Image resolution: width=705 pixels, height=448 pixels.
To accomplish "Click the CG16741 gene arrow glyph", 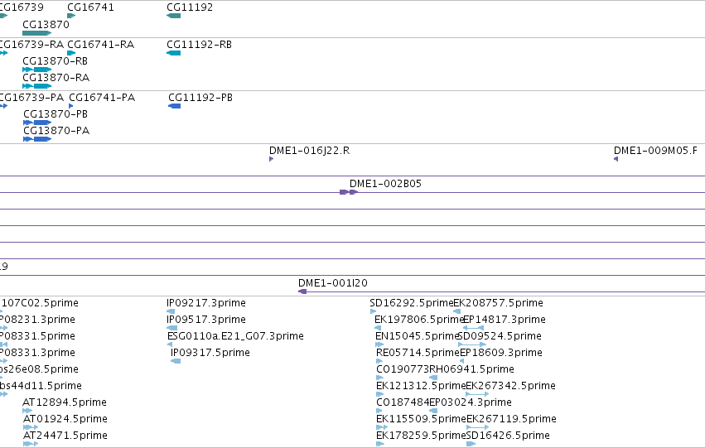I will pyautogui.click(x=71, y=16).
